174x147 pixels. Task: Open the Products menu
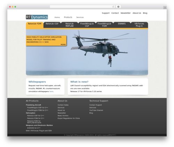tap(68, 17)
